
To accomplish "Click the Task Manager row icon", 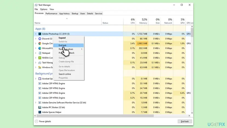I will click(x=40, y=63).
